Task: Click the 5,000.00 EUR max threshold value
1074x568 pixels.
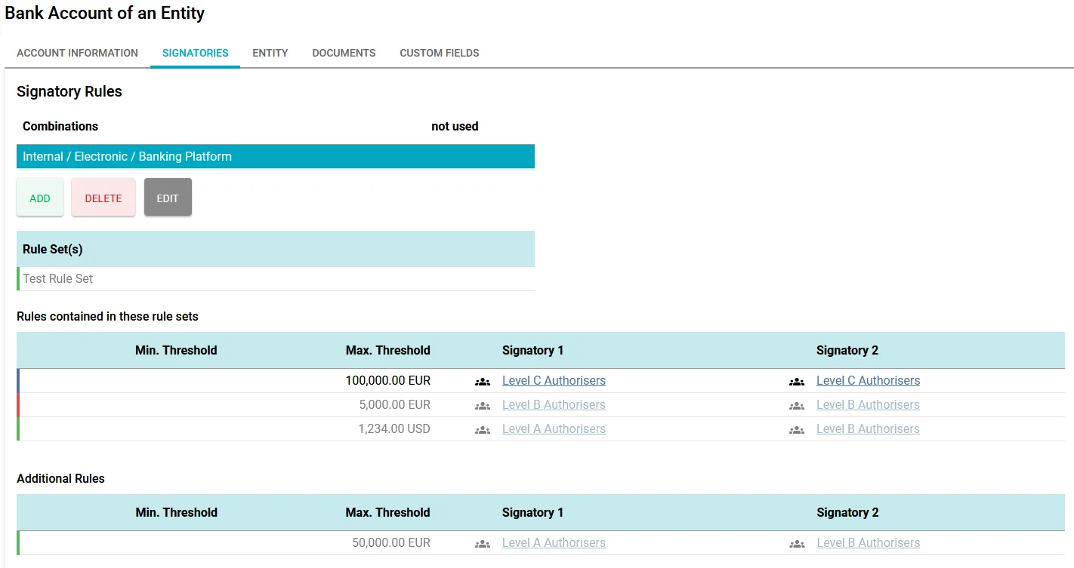Action: tap(395, 405)
